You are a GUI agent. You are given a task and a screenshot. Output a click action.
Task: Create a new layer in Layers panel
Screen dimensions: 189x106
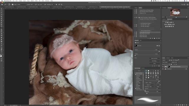click(184, 105)
